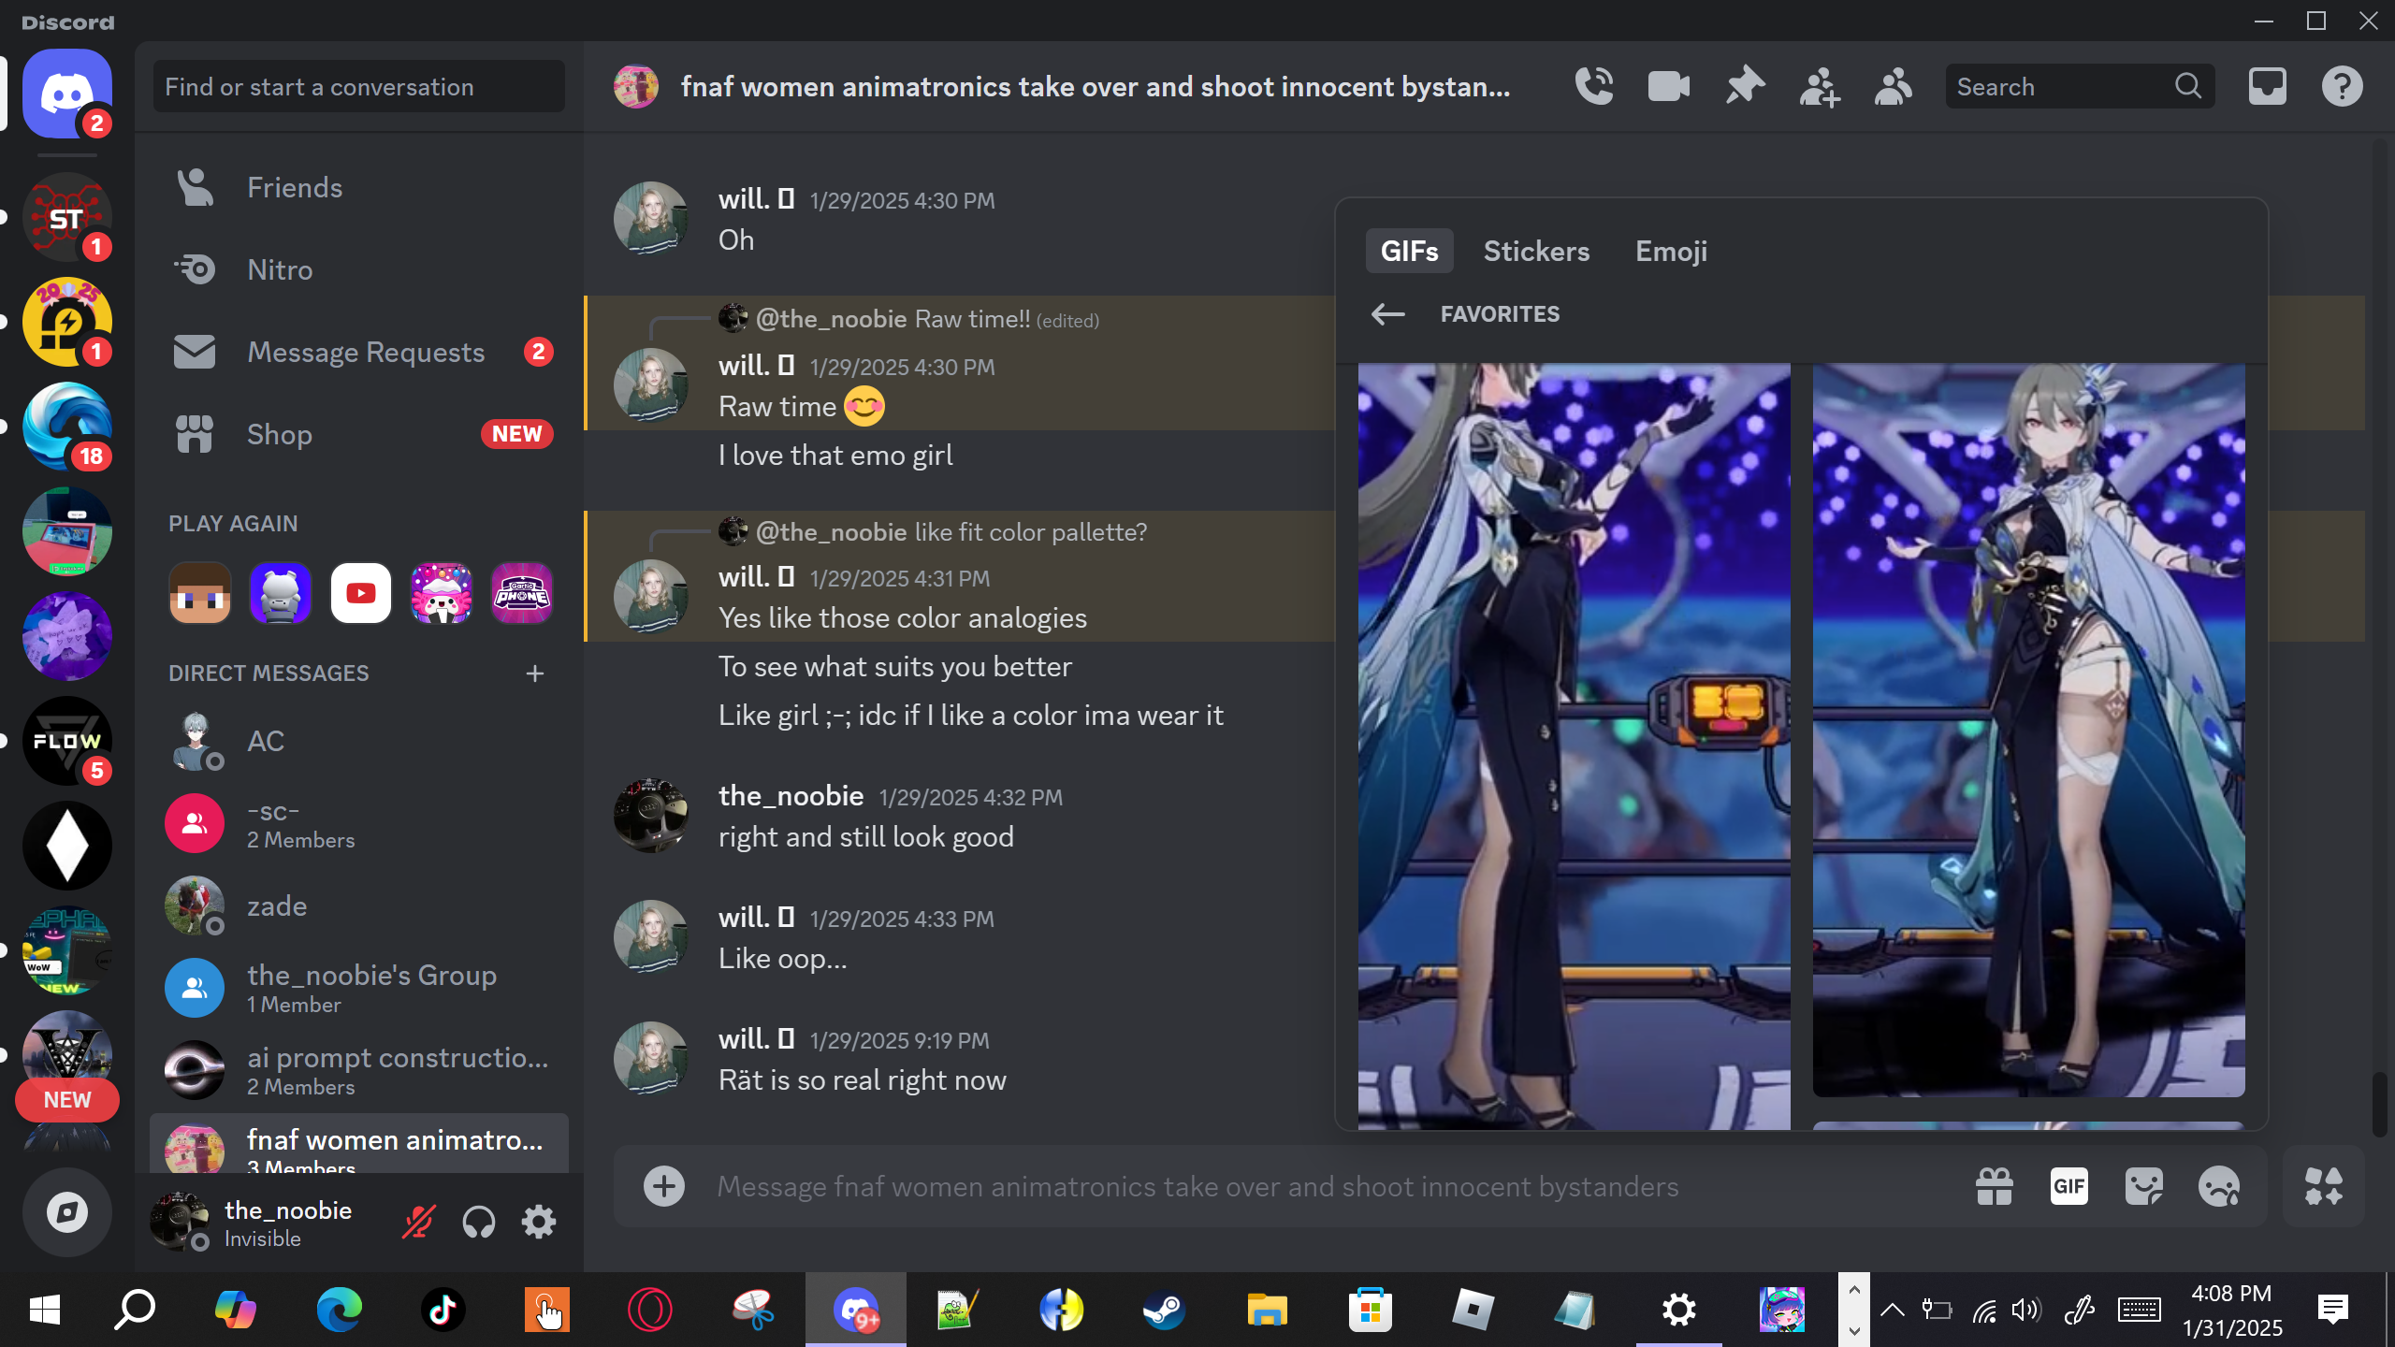Switch to the Stickers tab

pyautogui.click(x=1536, y=251)
